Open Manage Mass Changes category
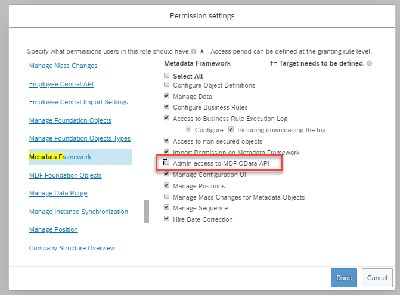 pyautogui.click(x=63, y=66)
